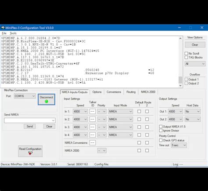208x191 pixels.
Task: Open the Routing tab
Action: pos(131,92)
